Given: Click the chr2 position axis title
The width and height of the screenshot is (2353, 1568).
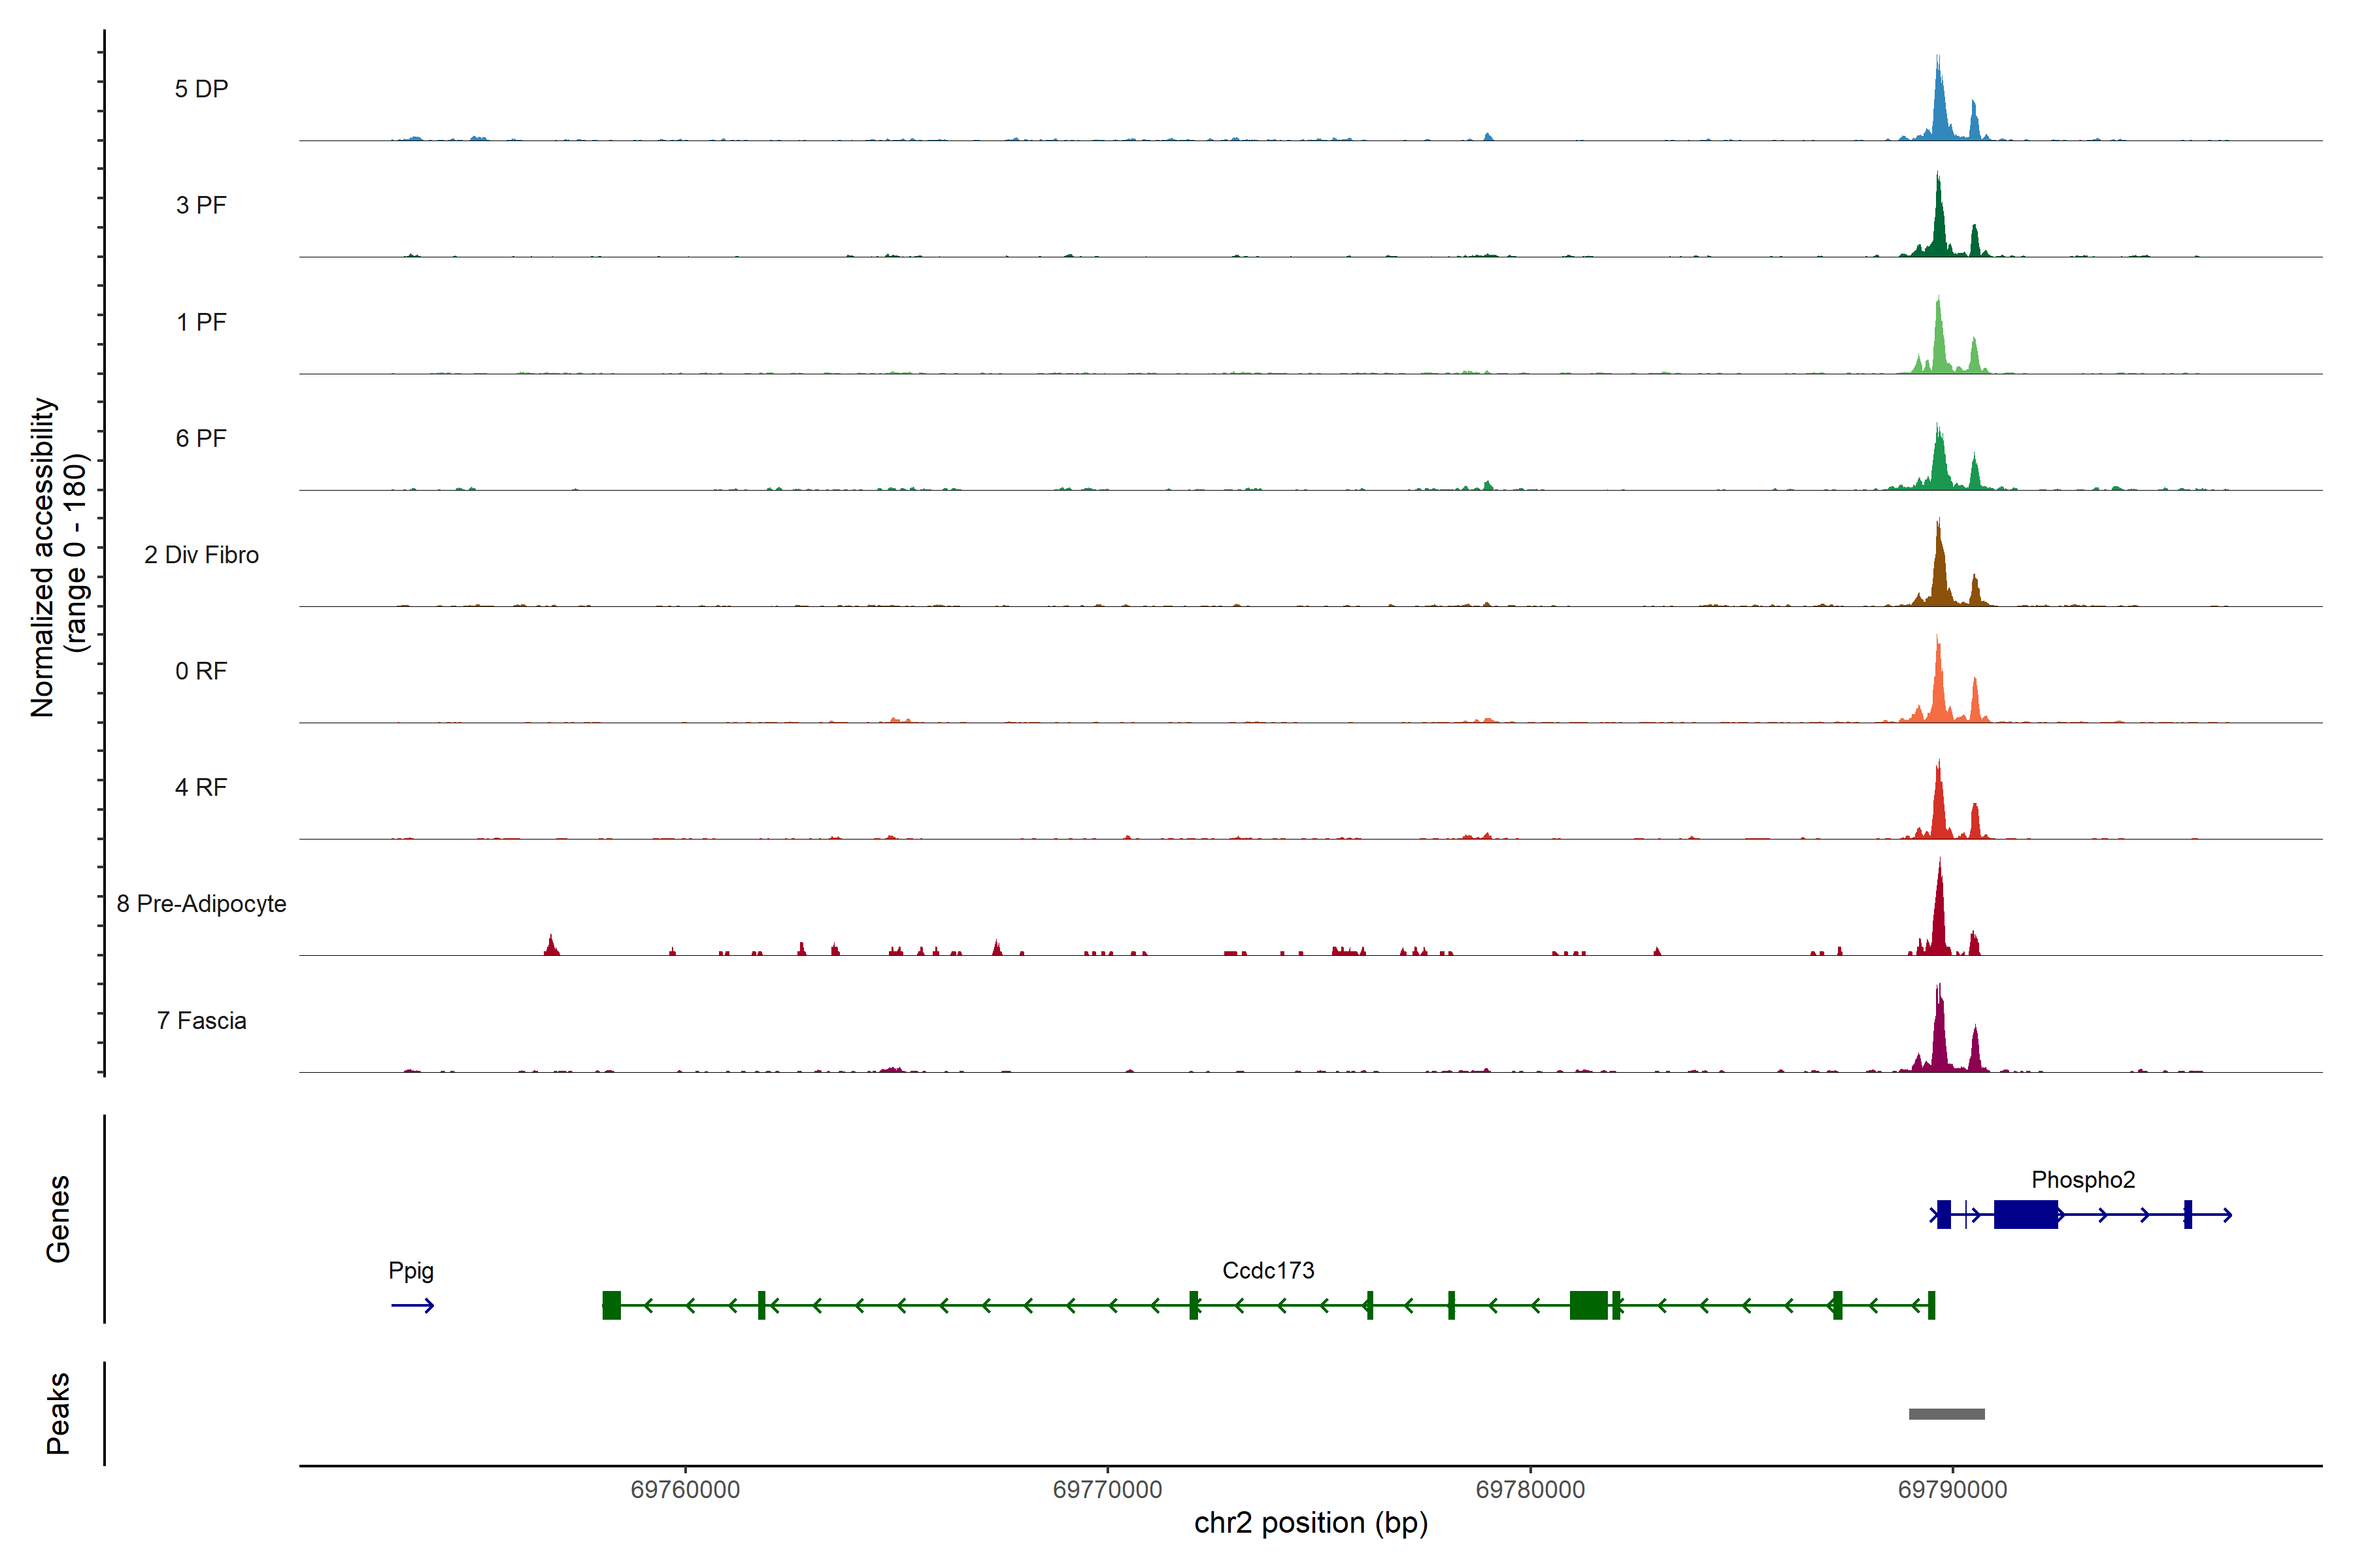Looking at the screenshot, I should click(x=1310, y=1523).
